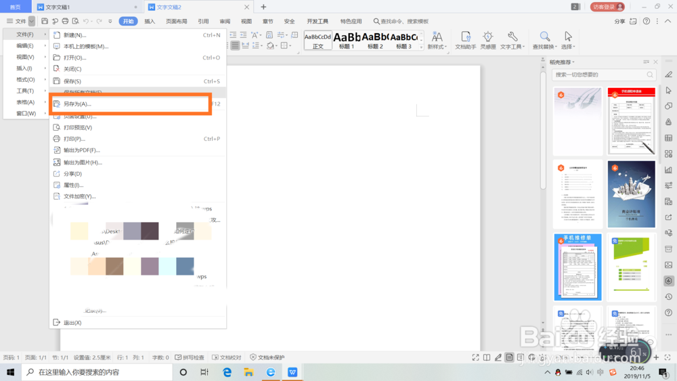This screenshot has width=677, height=381.
Task: Click the 选择 cursor tool
Action: point(568,40)
